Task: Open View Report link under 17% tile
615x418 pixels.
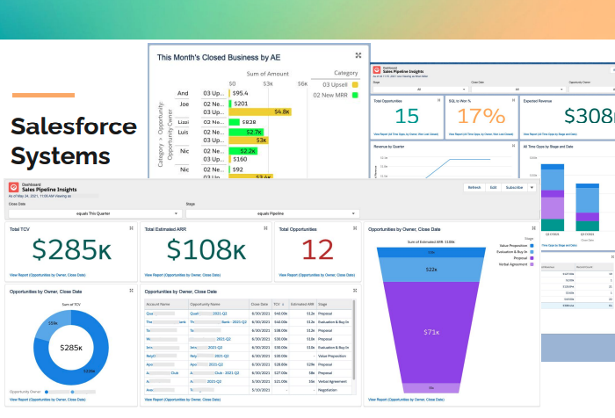Action: click(x=481, y=134)
